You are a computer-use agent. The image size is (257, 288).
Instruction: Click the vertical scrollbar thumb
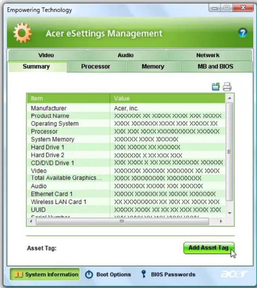click(229, 152)
